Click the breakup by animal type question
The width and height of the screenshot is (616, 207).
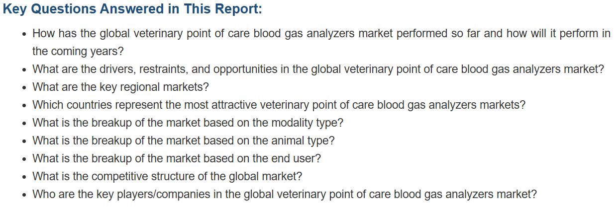click(184, 140)
